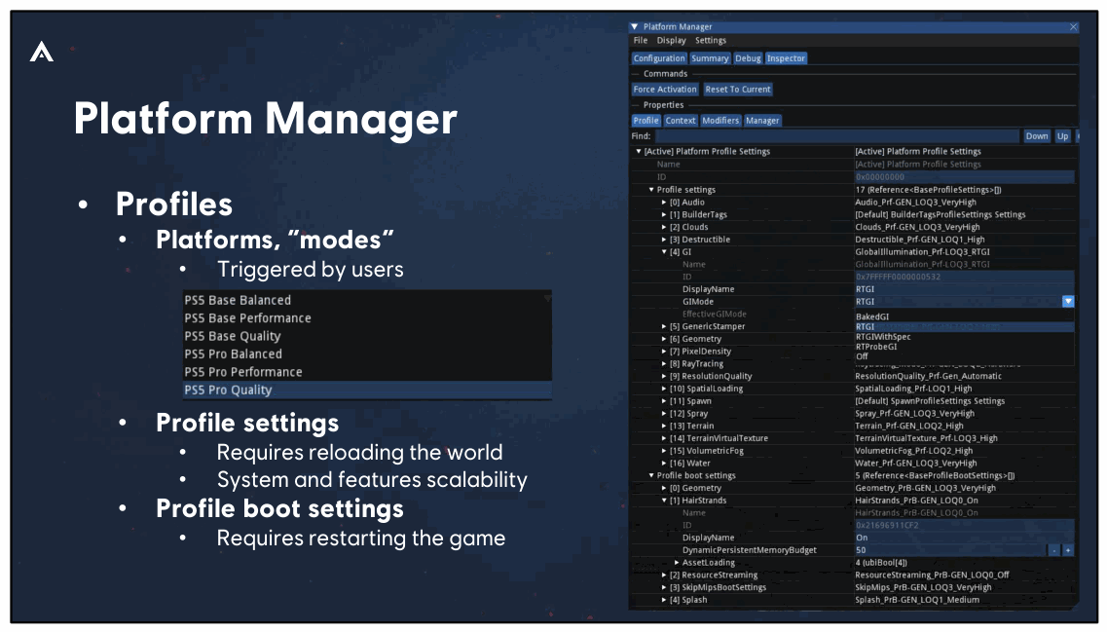This screenshot has width=1107, height=632.
Task: Click the Find search field
Action: coord(837,136)
